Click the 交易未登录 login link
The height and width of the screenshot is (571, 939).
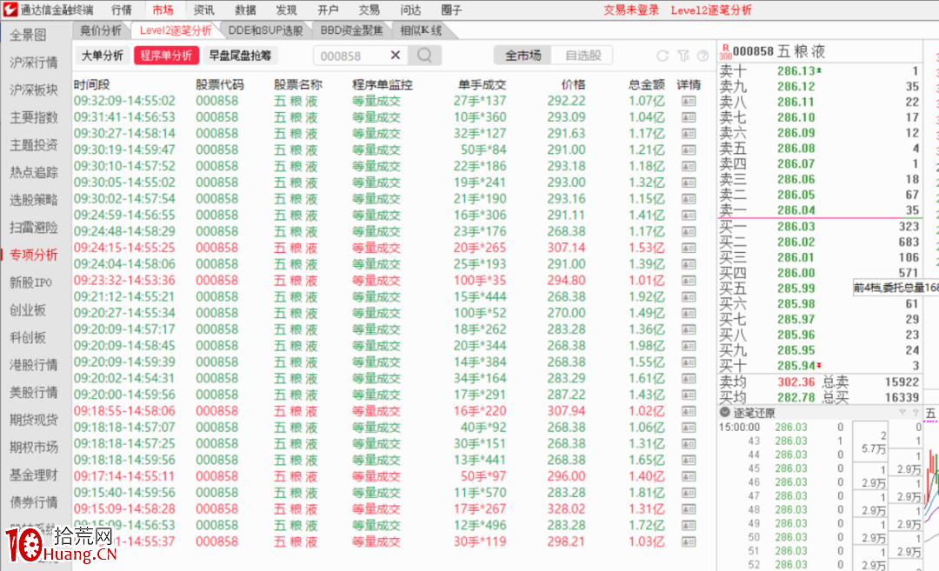pos(631,10)
